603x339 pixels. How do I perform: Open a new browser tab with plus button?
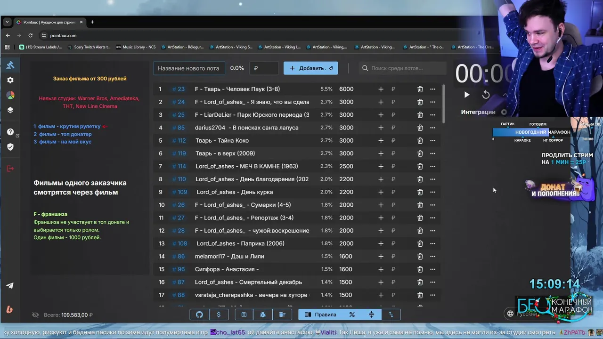tap(92, 22)
